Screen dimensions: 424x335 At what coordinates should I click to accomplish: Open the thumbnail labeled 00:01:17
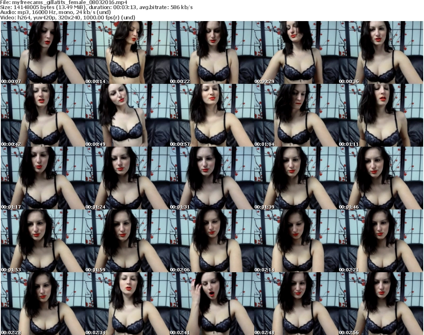coord(43,178)
